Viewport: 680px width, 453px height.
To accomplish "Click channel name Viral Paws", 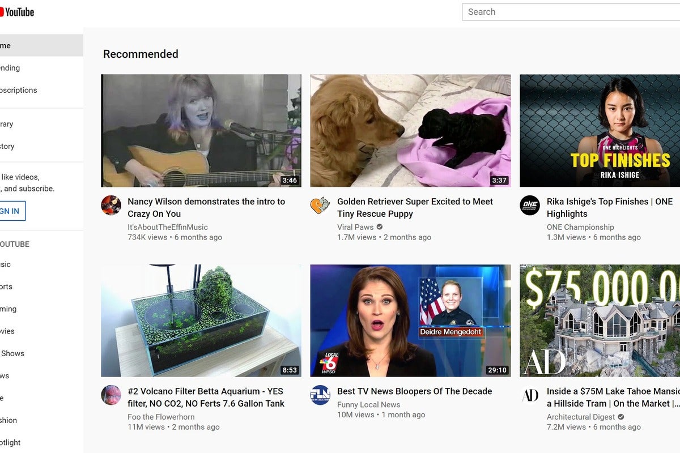I will [355, 227].
